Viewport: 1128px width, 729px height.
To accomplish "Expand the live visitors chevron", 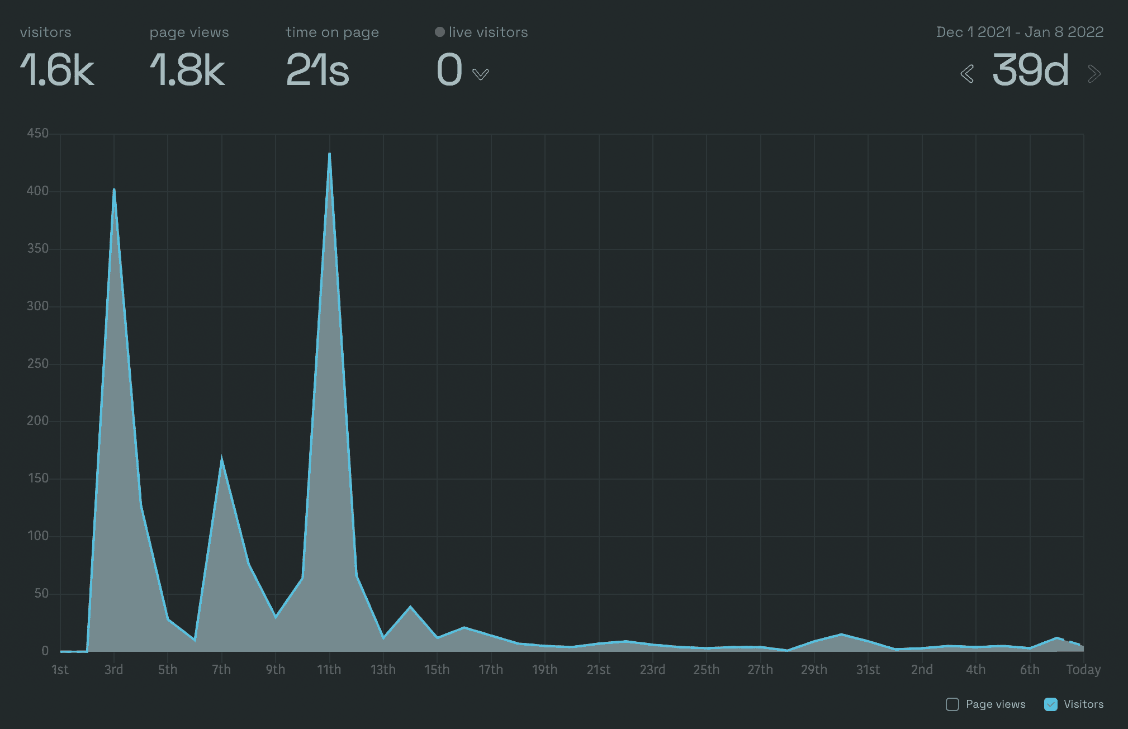I will pos(480,74).
